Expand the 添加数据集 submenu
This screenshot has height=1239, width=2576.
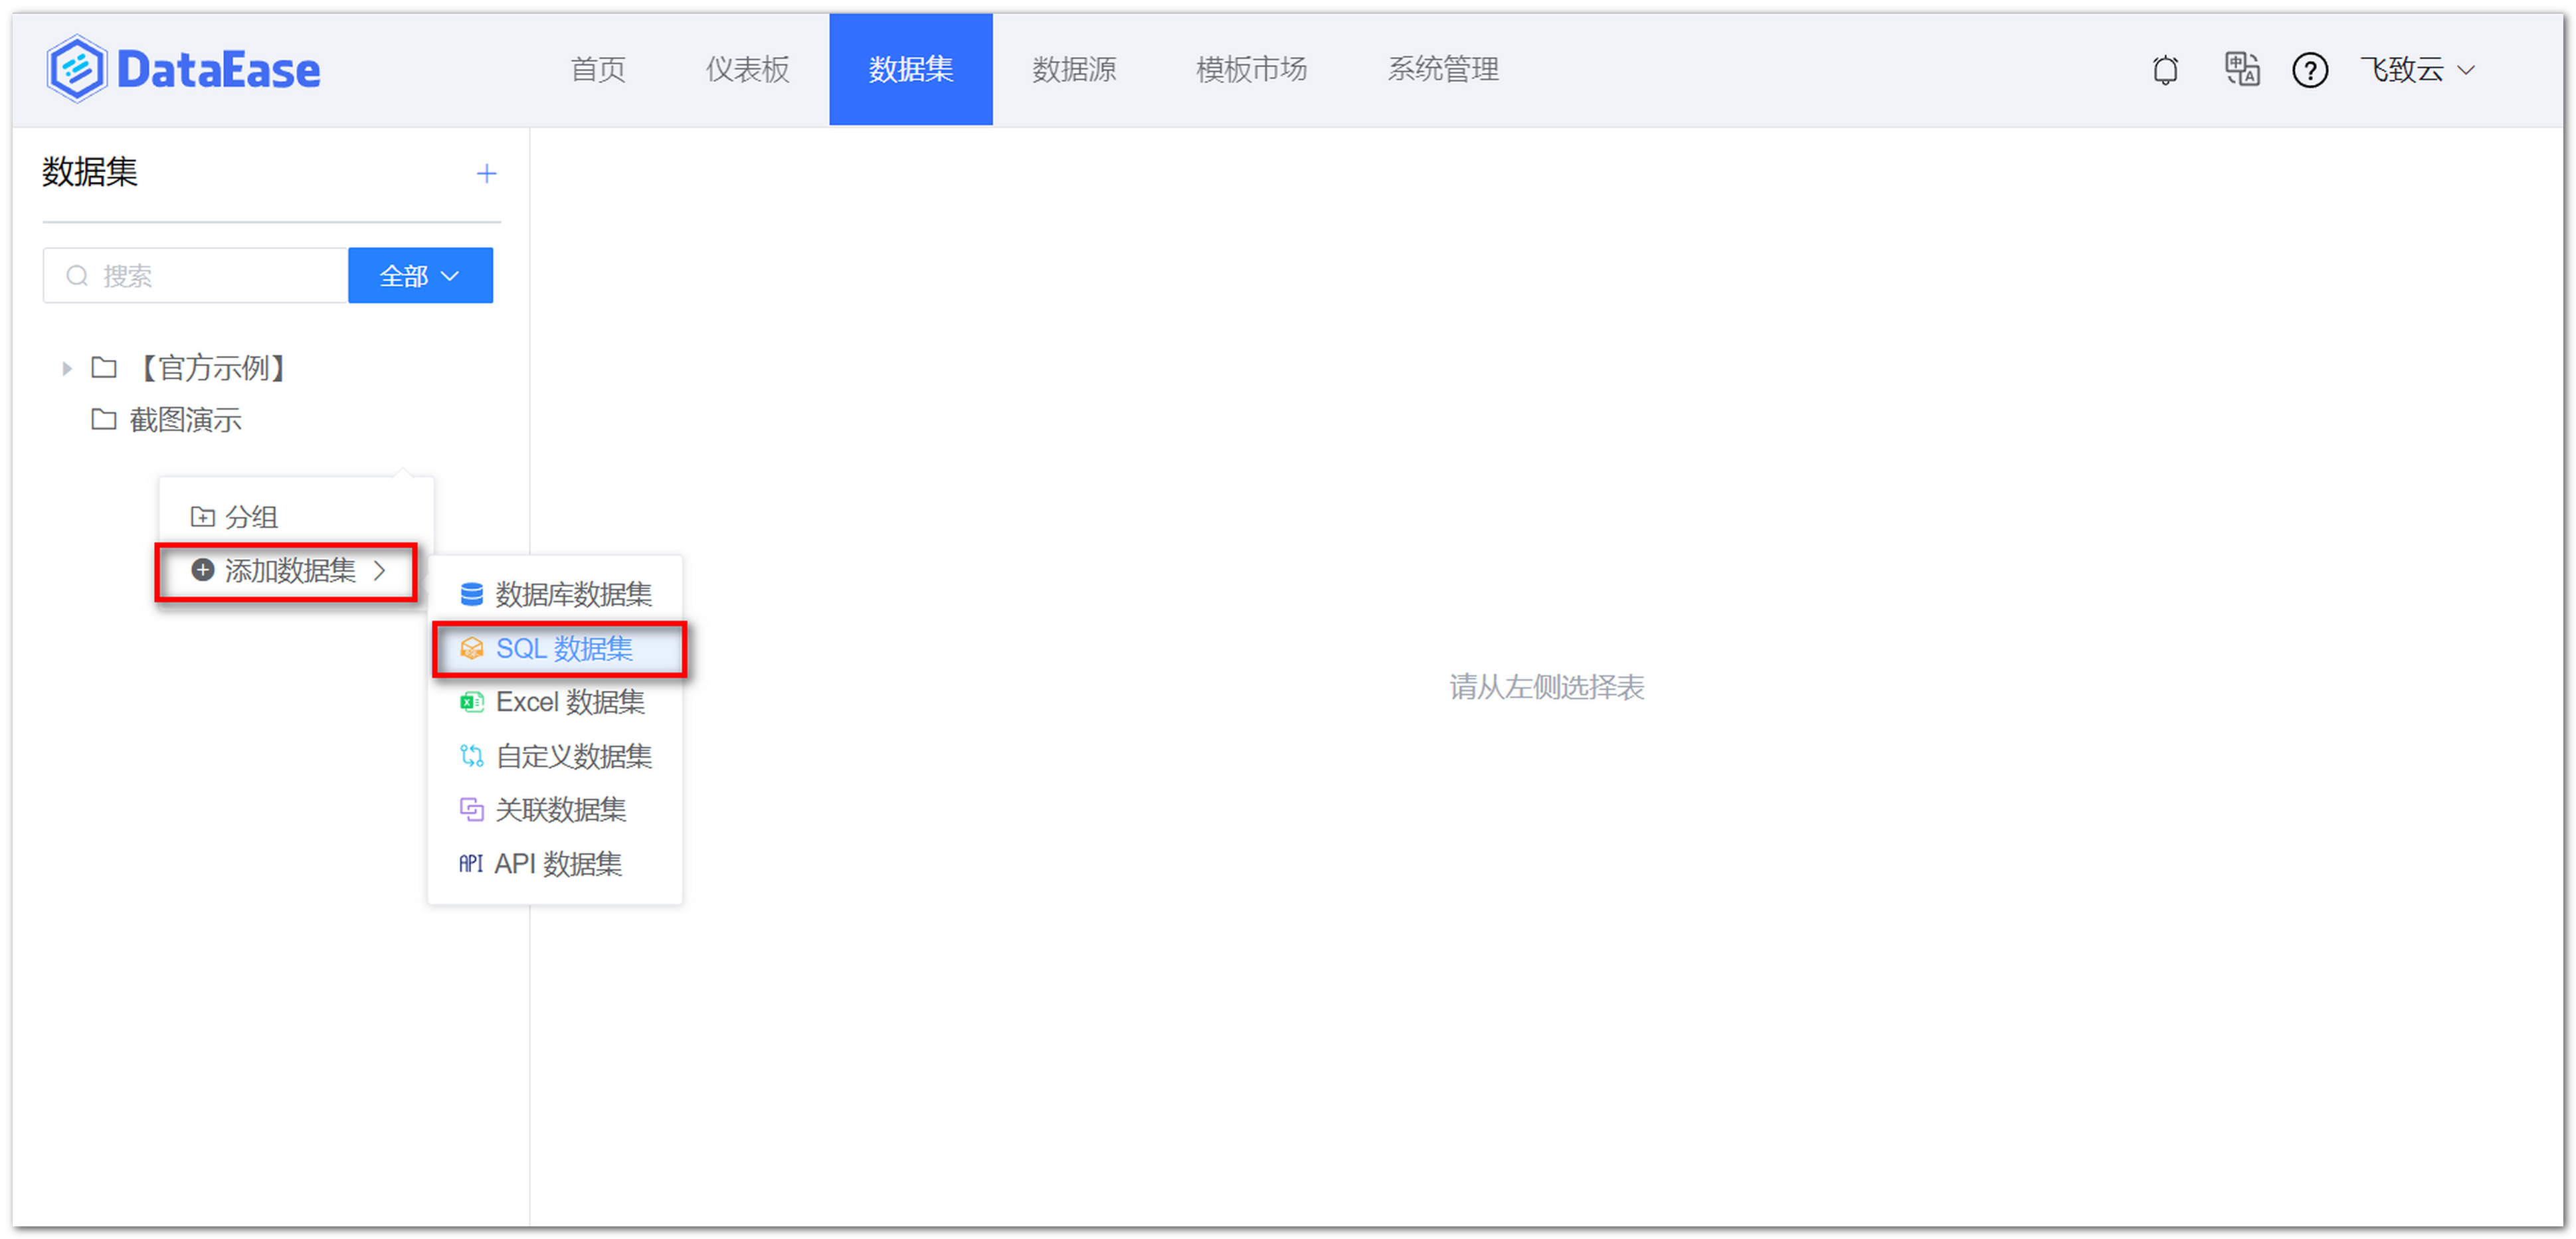pos(288,572)
